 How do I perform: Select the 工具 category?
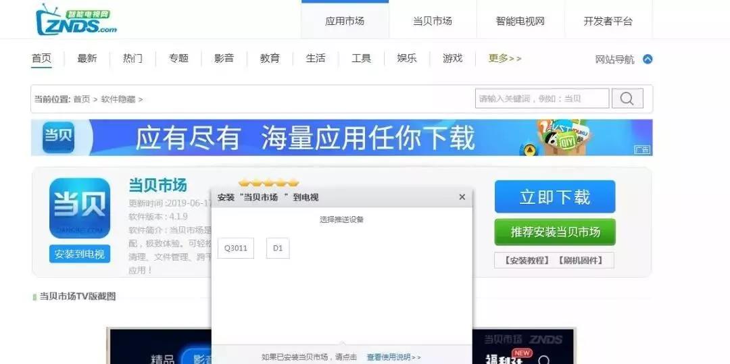(x=361, y=59)
